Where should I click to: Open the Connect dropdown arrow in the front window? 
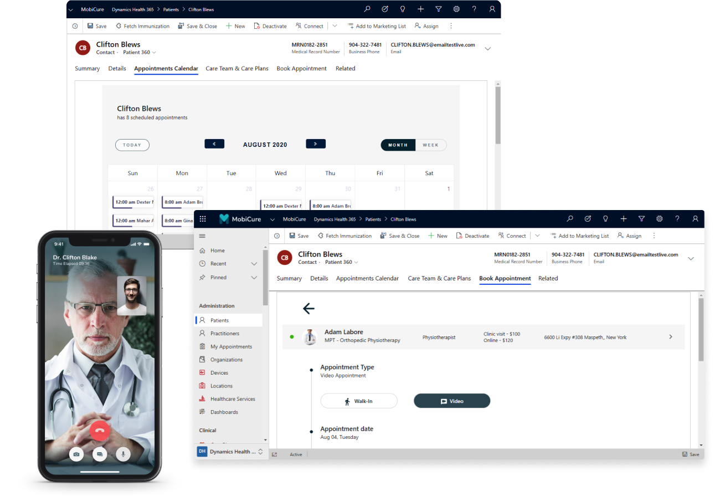537,236
